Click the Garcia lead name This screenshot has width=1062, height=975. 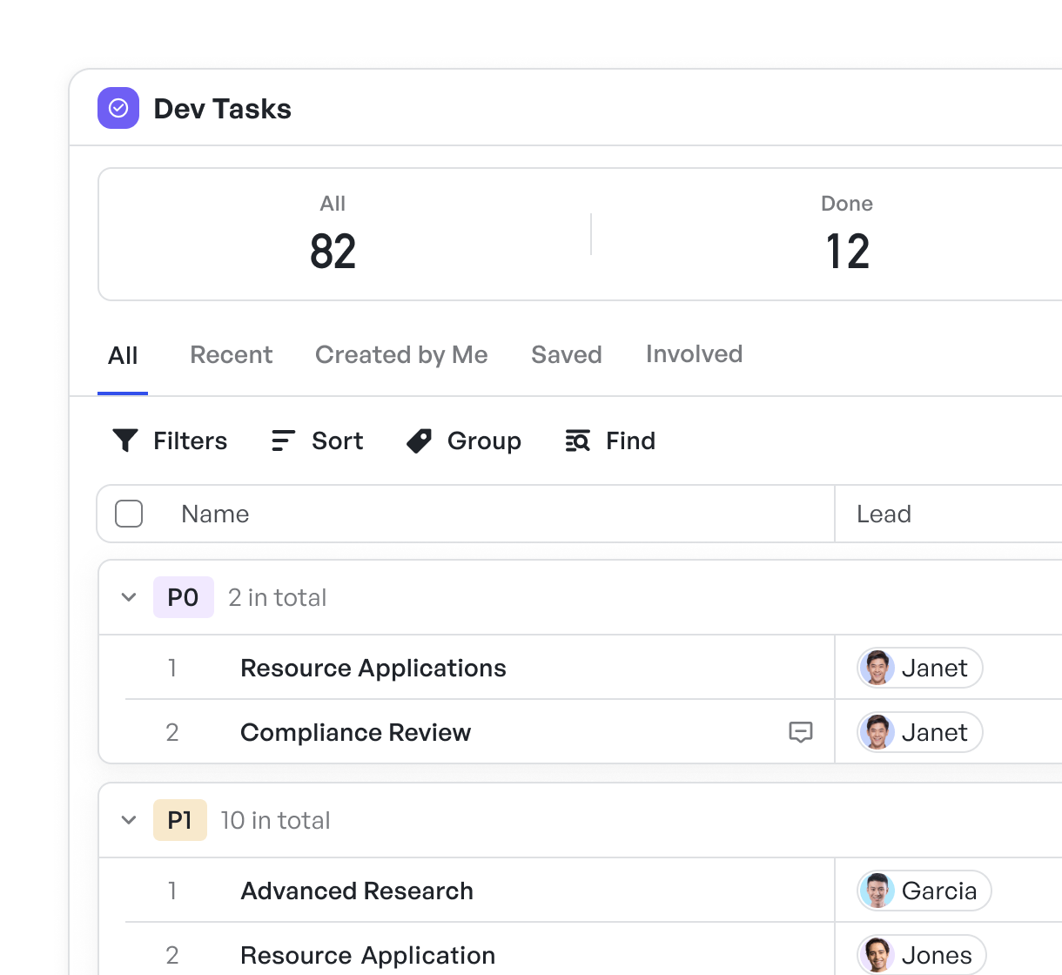point(939,891)
